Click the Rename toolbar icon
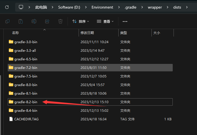The width and height of the screenshot is (197, 135). coord(34,21)
